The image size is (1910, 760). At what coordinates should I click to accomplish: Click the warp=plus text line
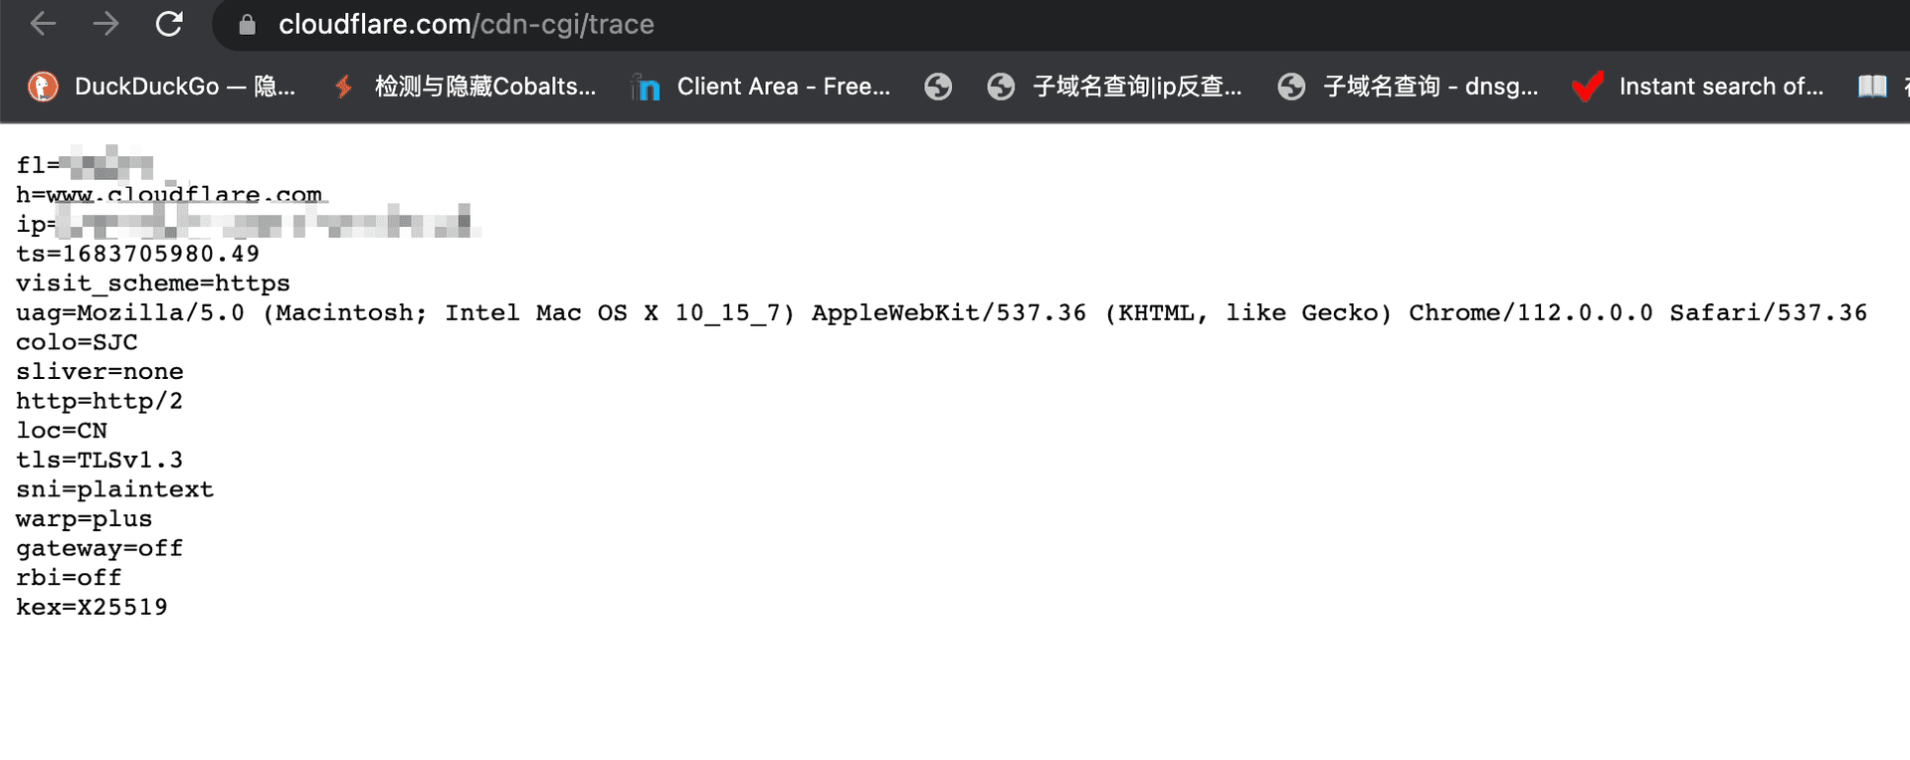point(85,519)
